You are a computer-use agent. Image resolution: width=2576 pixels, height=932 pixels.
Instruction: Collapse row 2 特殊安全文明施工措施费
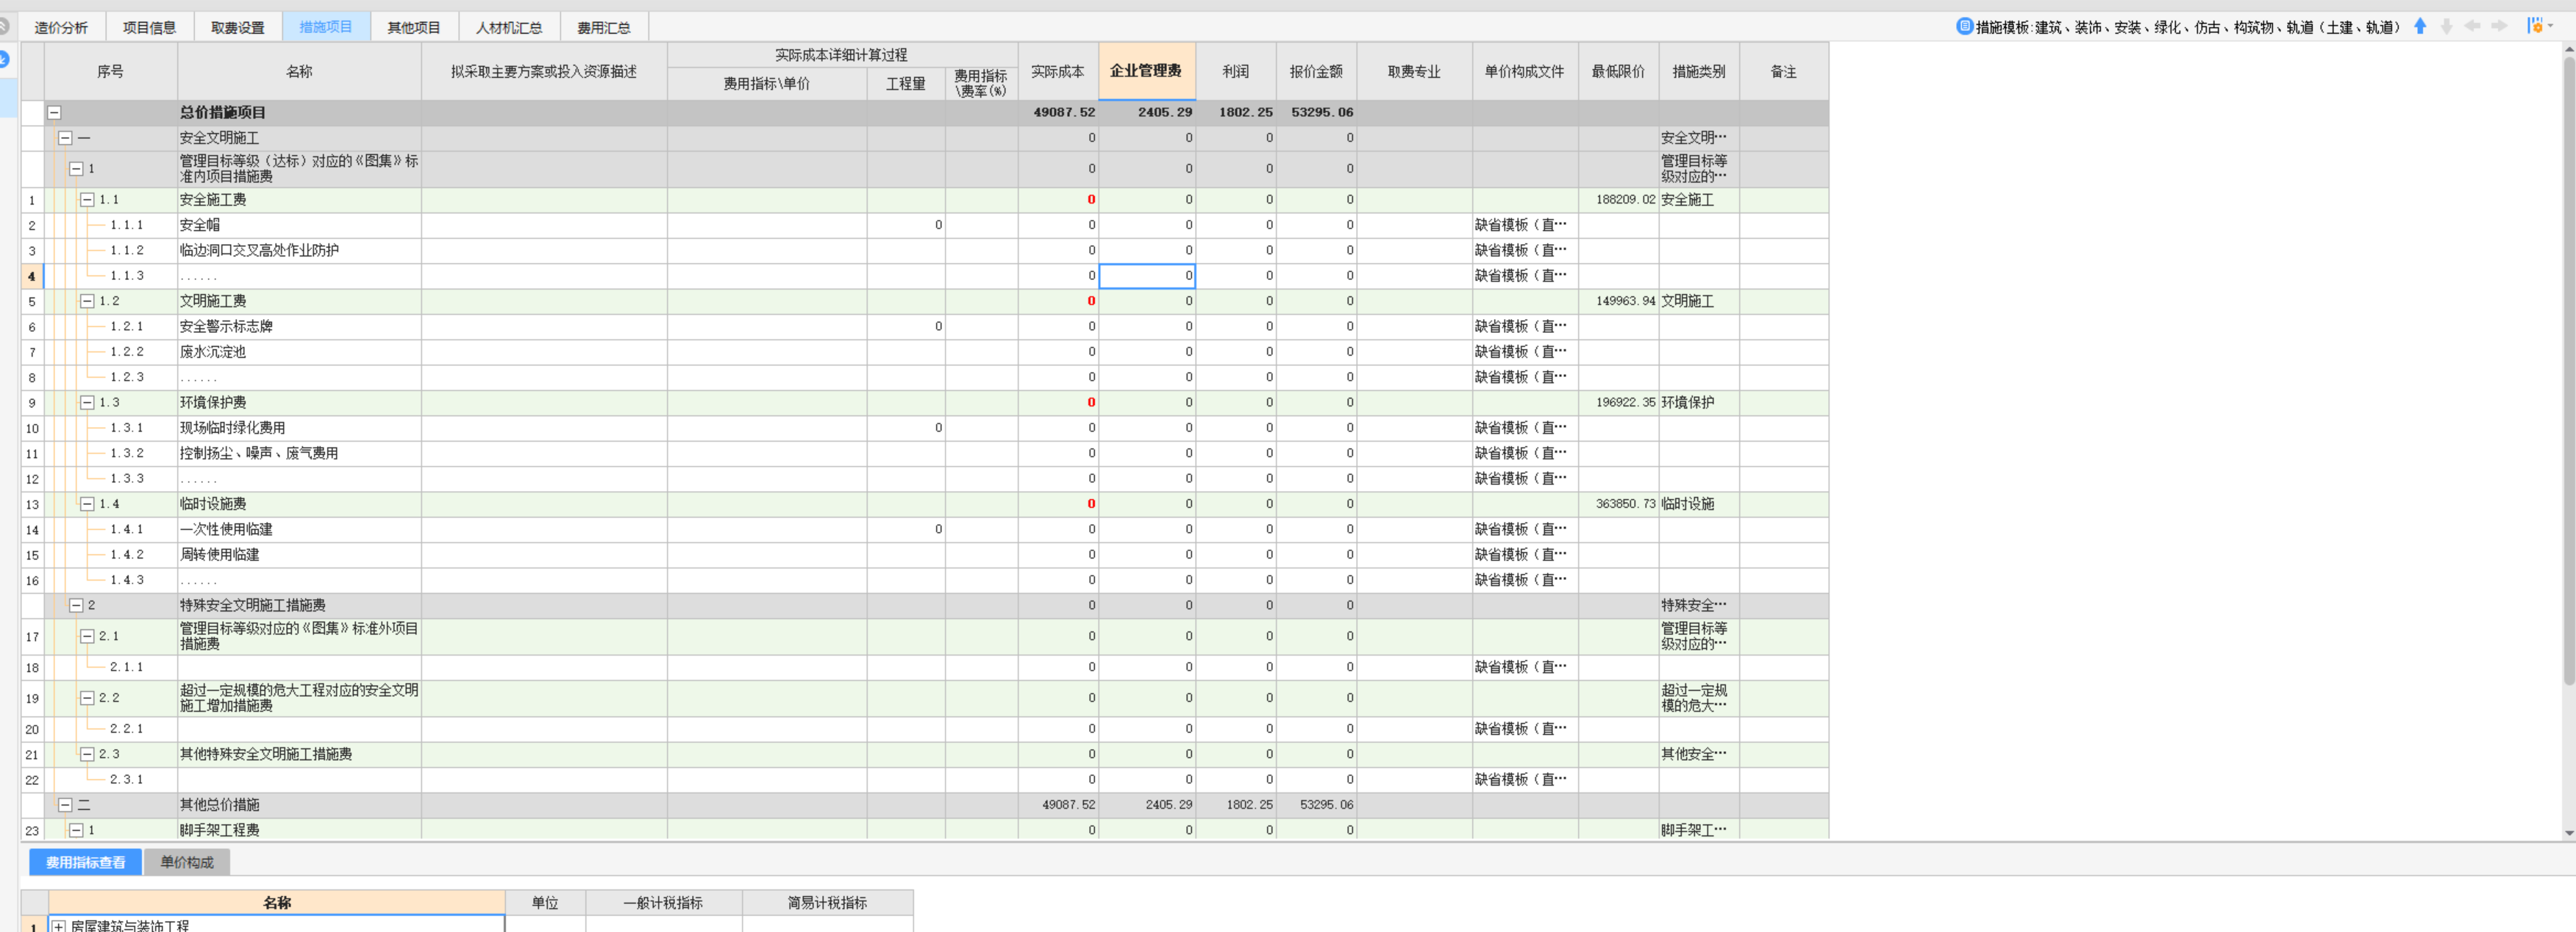[x=76, y=605]
